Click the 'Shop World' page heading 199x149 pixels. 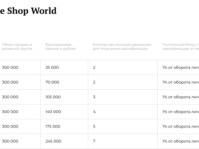pos(28,11)
